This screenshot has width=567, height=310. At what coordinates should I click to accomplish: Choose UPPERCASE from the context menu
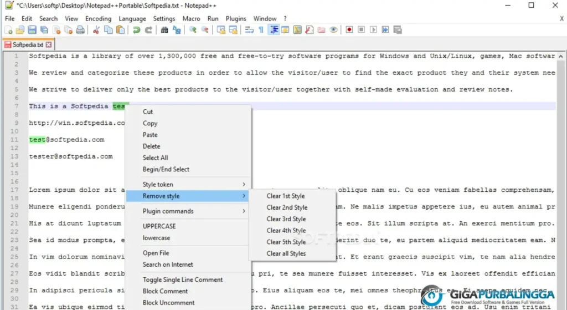[x=159, y=226]
